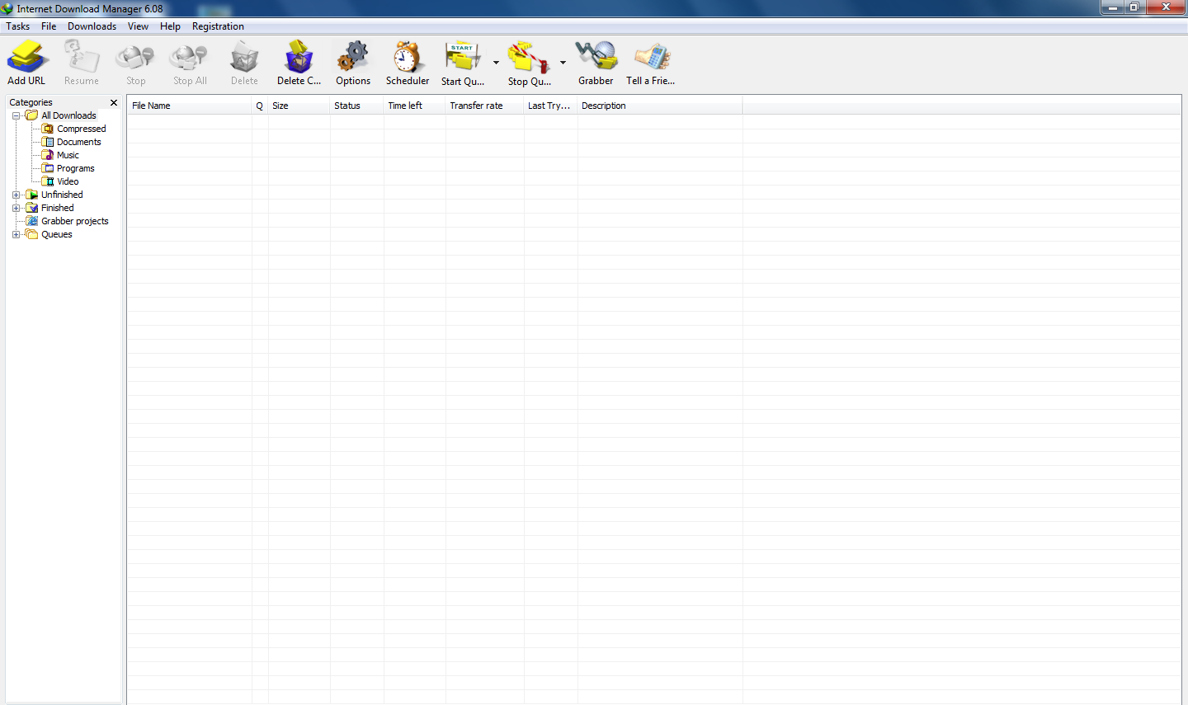Open the Start Queue dropdown arrow
This screenshot has height=705, width=1188.
495,62
